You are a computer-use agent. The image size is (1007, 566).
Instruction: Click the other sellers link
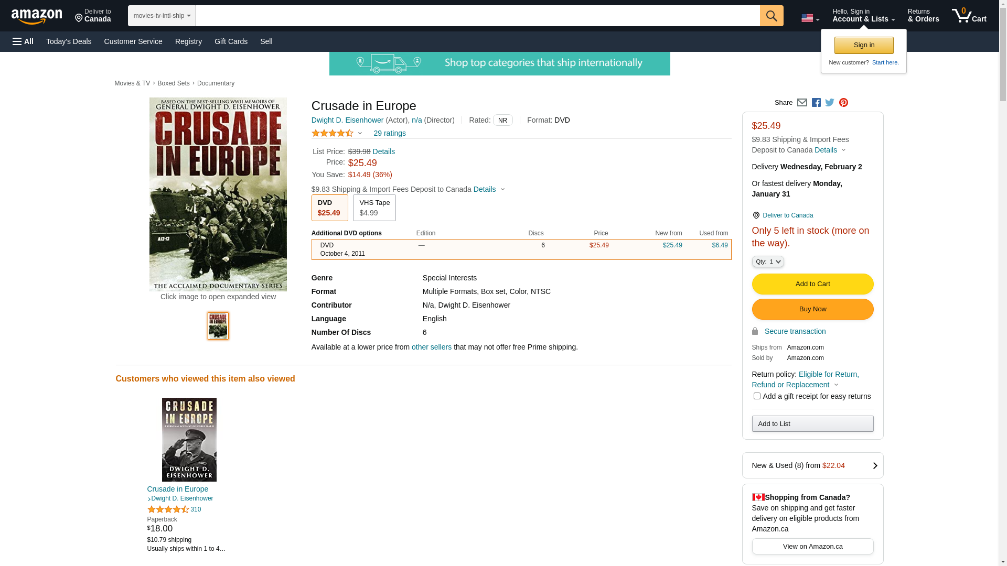click(431, 347)
